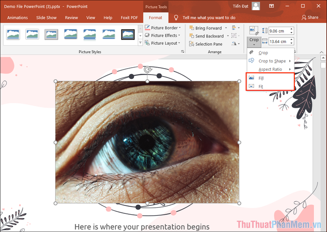Click Bring Forward button

click(206, 28)
